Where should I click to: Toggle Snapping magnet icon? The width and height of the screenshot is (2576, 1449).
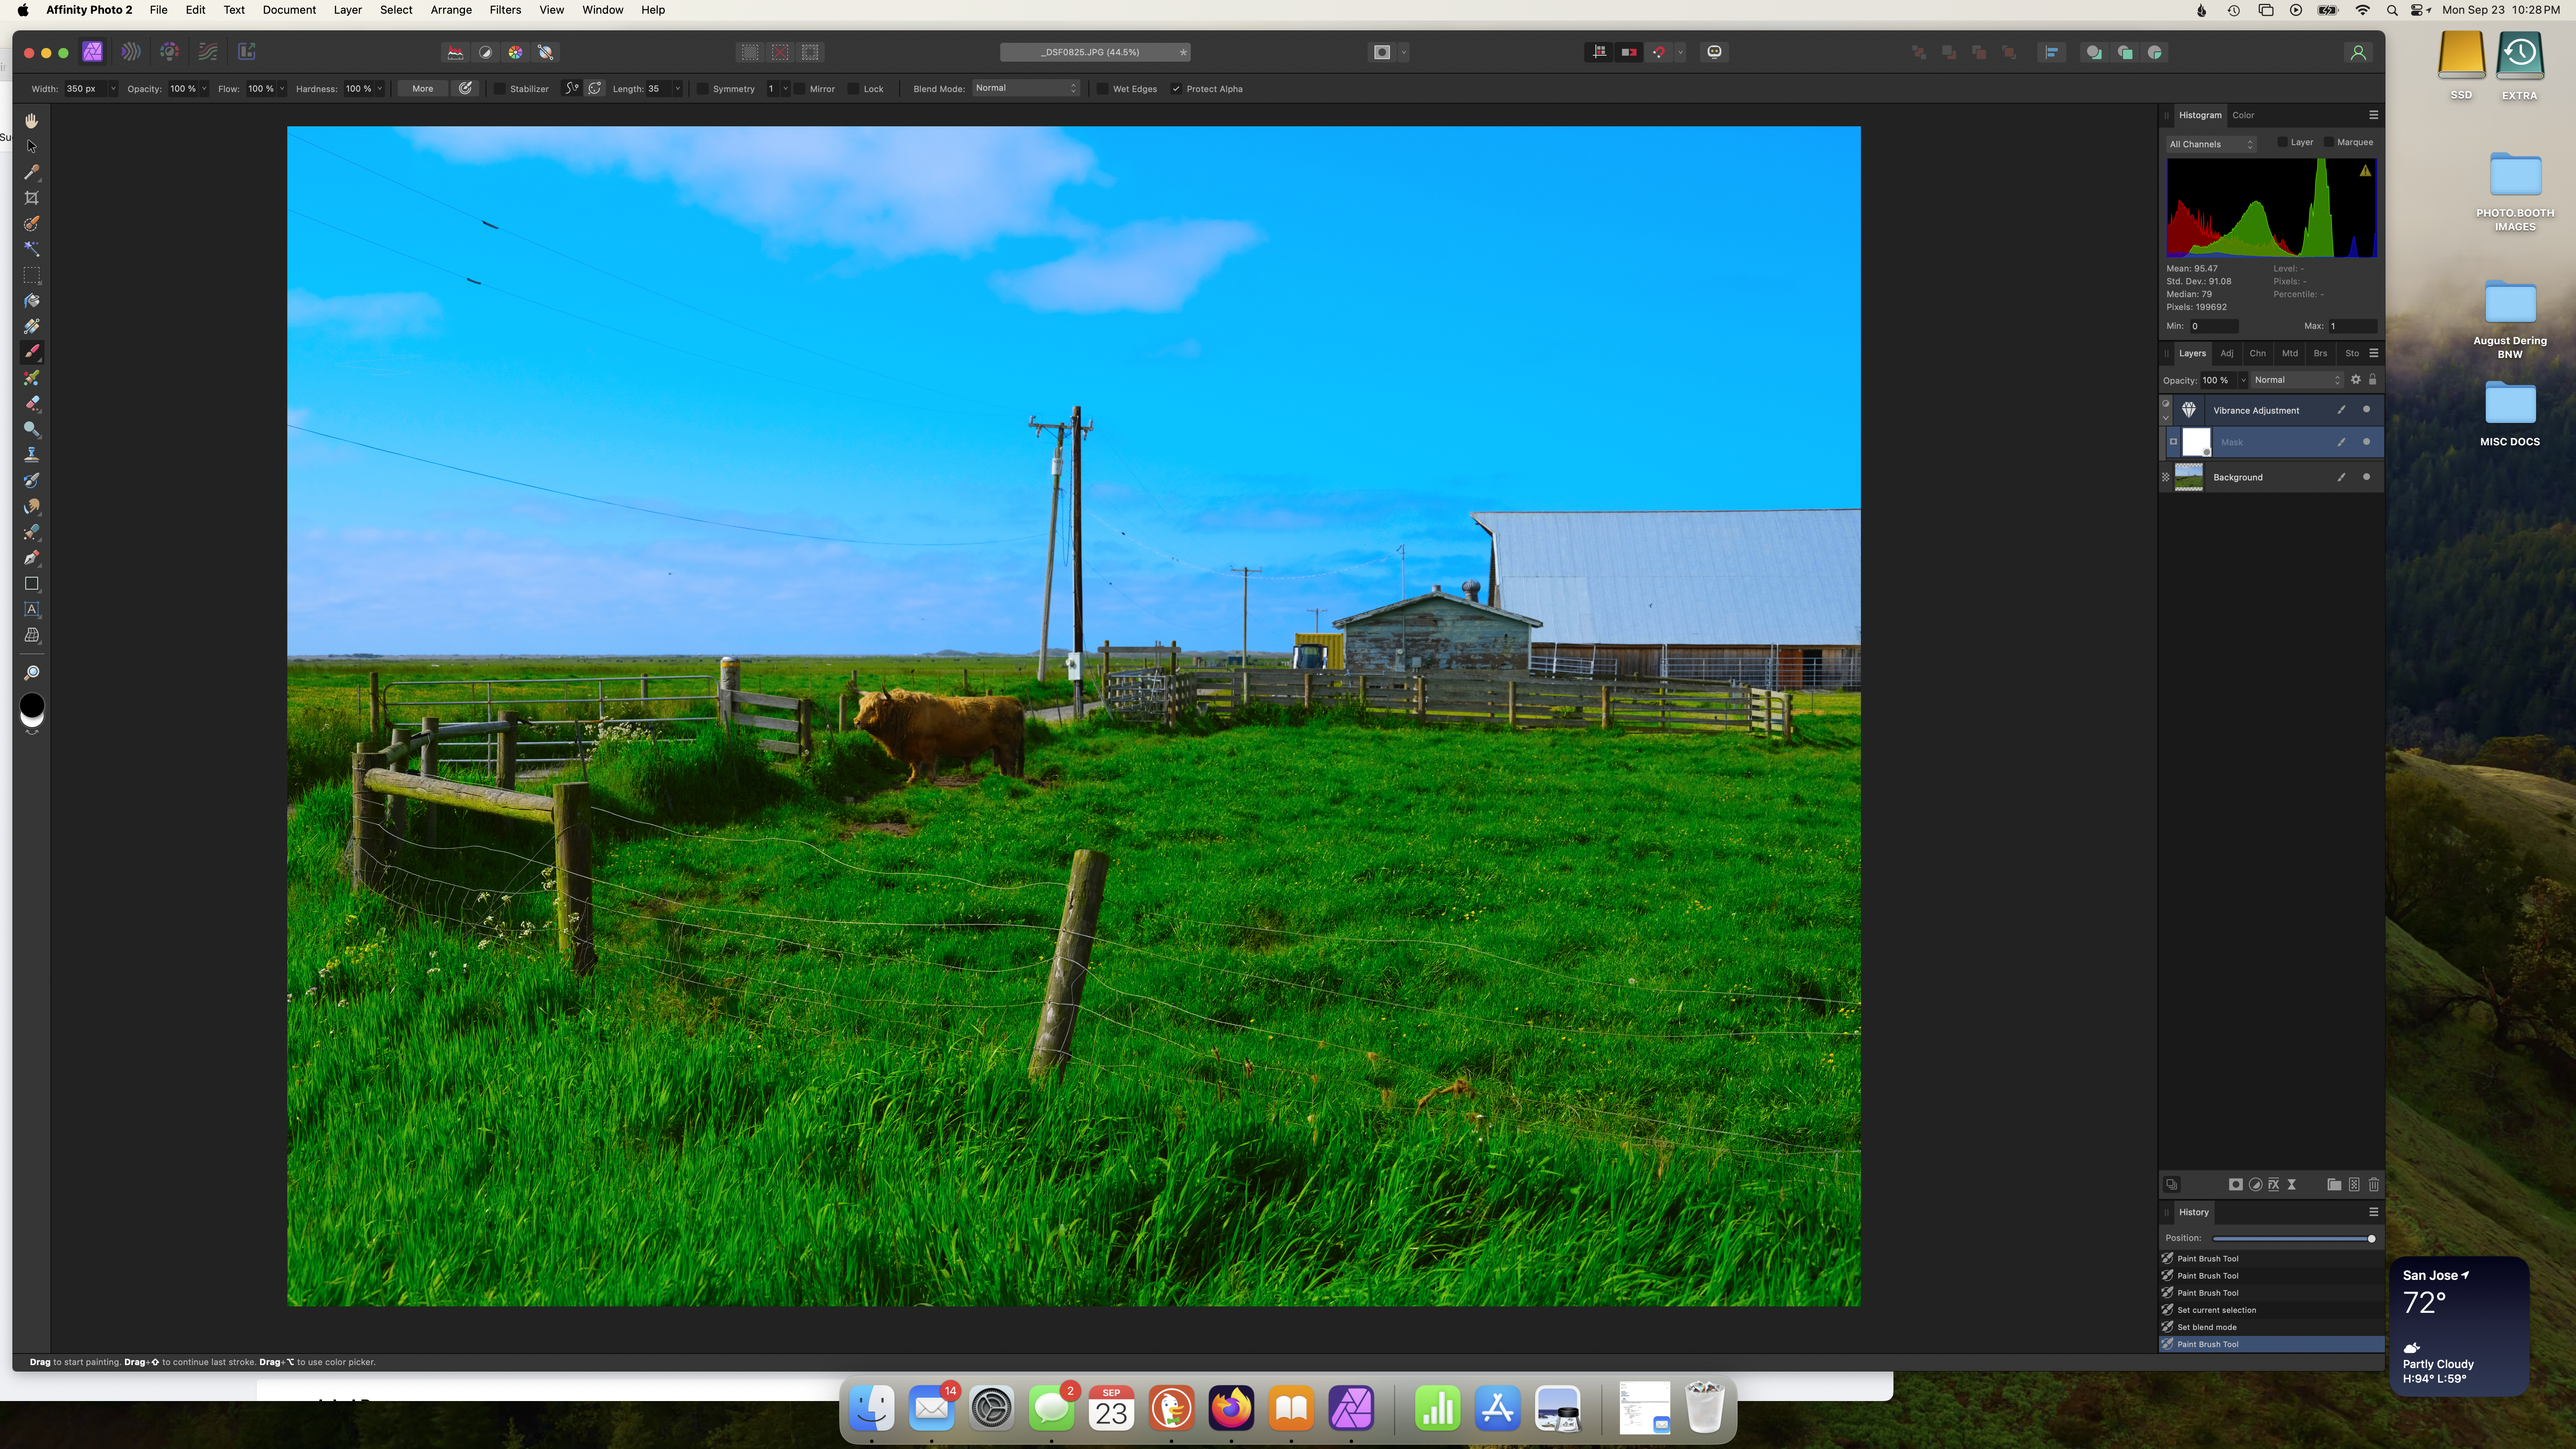pos(1659,52)
